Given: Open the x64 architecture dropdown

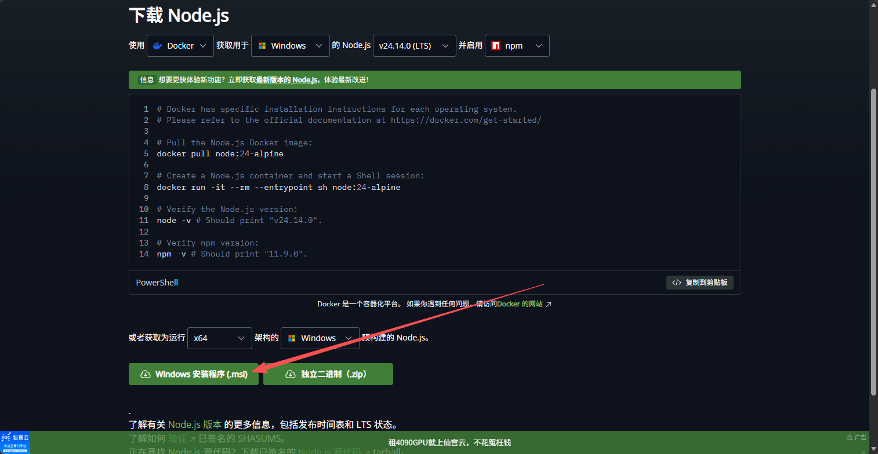Looking at the screenshot, I should click(219, 338).
